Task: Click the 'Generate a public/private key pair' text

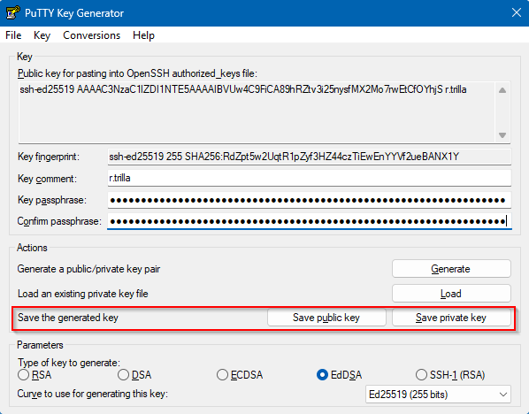Action: pos(88,269)
